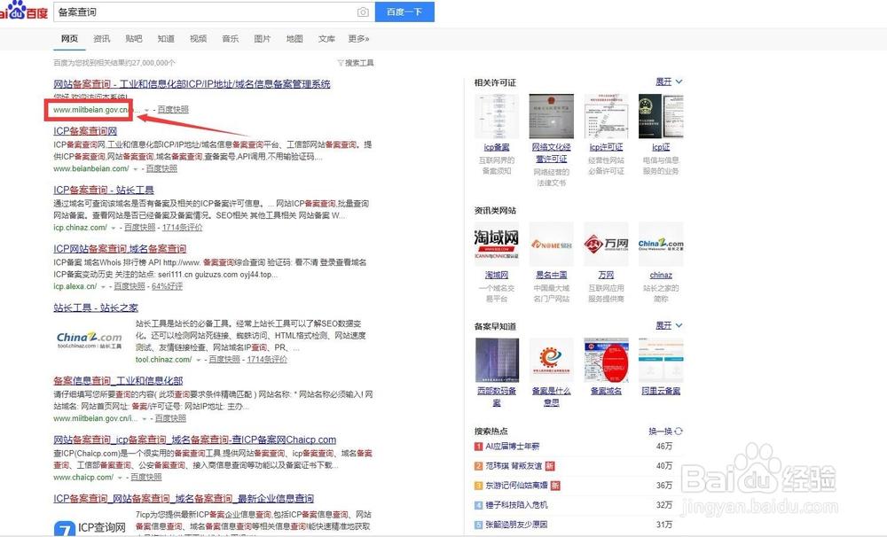Image resolution: width=887 pixels, height=537 pixels.
Task: Open hot search AI应届博士年薪
Action: pos(513,446)
